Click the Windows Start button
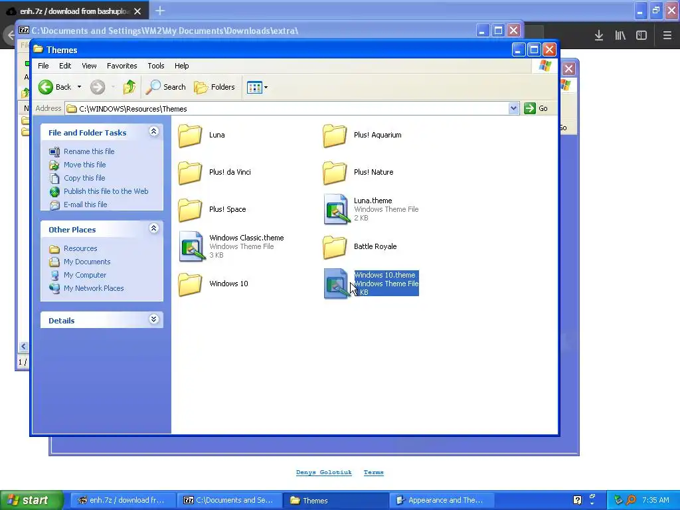 (x=31, y=500)
